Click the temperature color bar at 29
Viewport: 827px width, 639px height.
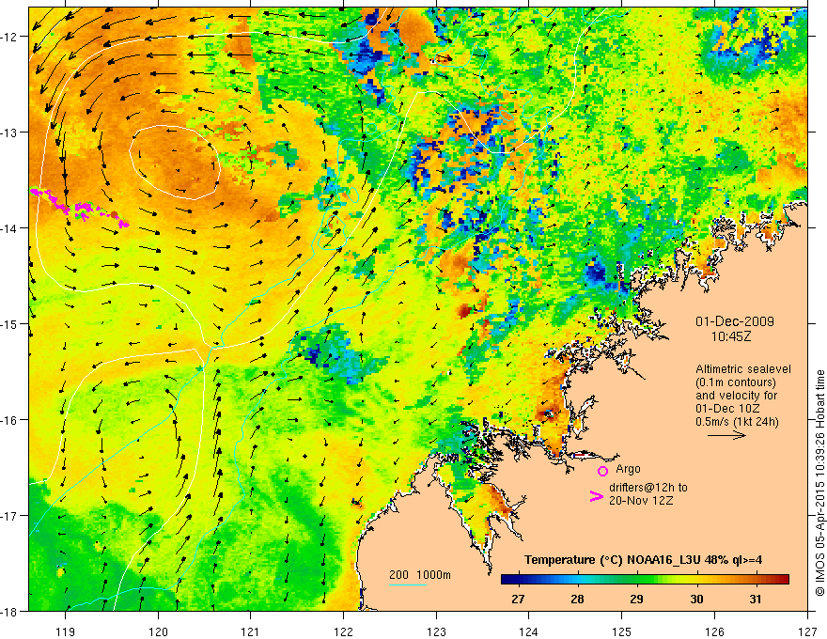[637, 579]
